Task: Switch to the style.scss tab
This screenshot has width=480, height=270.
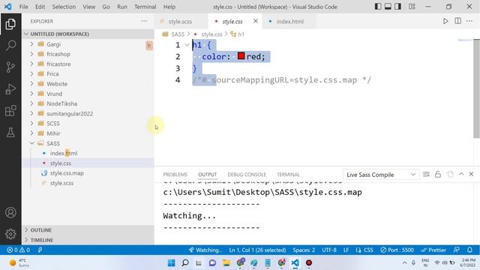Action: coord(180,22)
